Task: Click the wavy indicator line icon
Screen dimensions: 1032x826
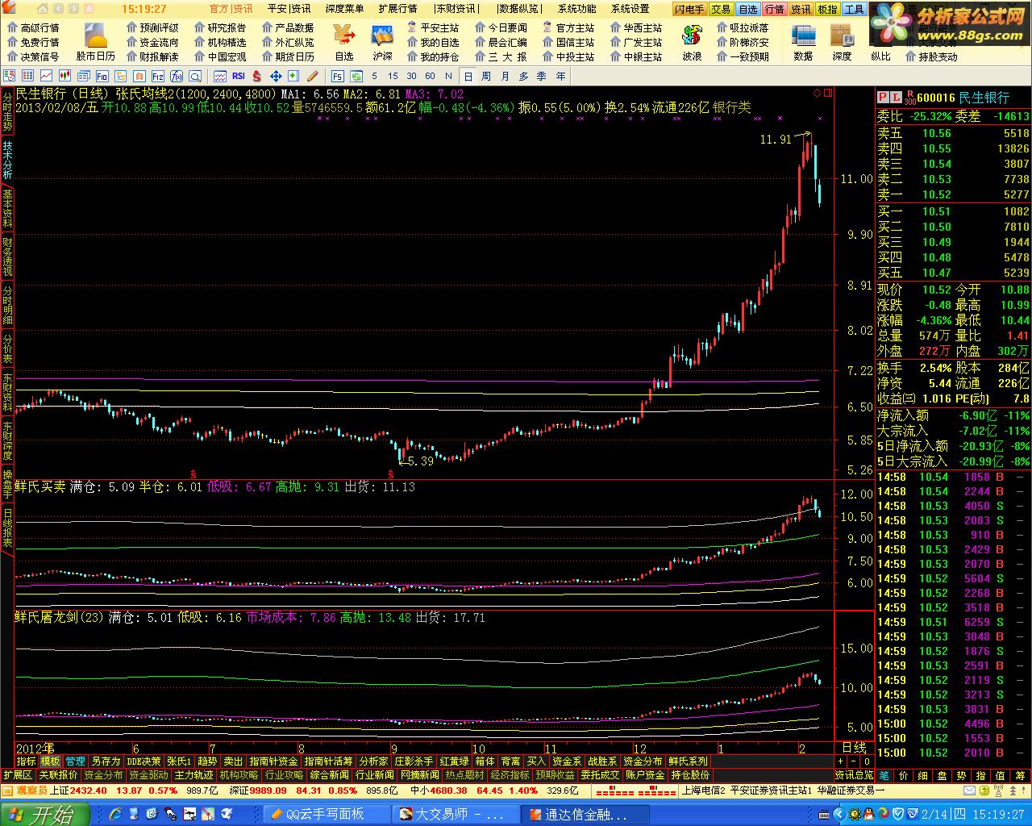Action: pos(219,76)
